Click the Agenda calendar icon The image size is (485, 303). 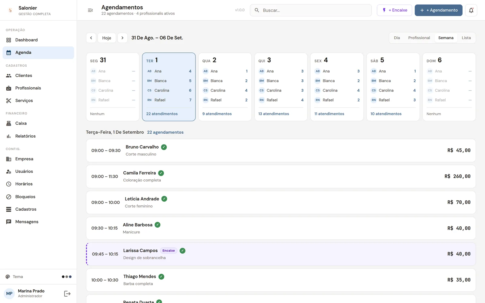tap(9, 52)
